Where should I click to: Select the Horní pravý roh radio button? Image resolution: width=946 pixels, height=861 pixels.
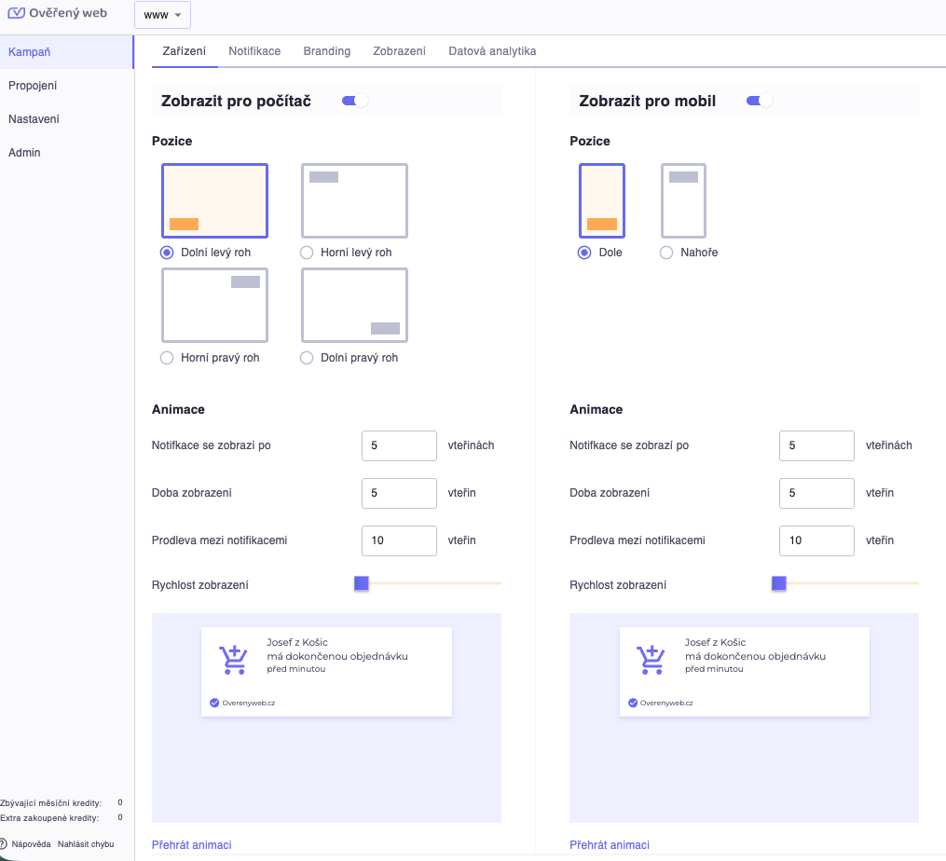167,358
